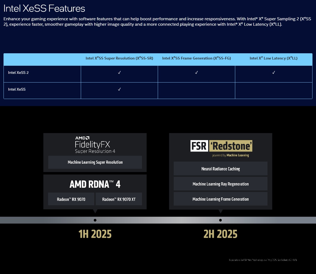316x274 pixels.
Task: Click checkmark for Intel XeSS Super Resolution
Action: [x=119, y=89]
